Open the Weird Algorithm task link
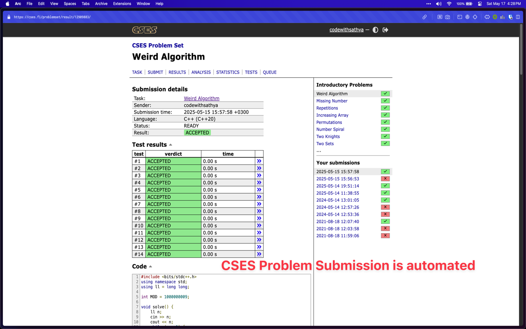 point(201,99)
